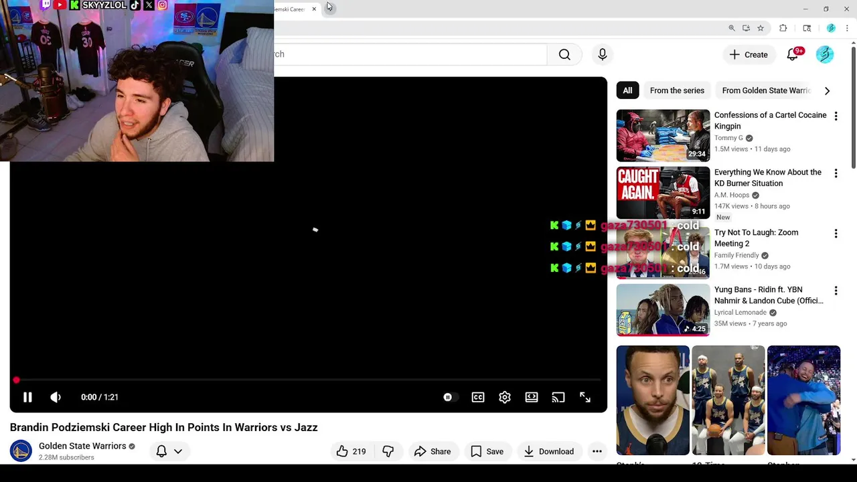Like the video with 219 likes
Image resolution: width=857 pixels, height=482 pixels.
point(352,451)
